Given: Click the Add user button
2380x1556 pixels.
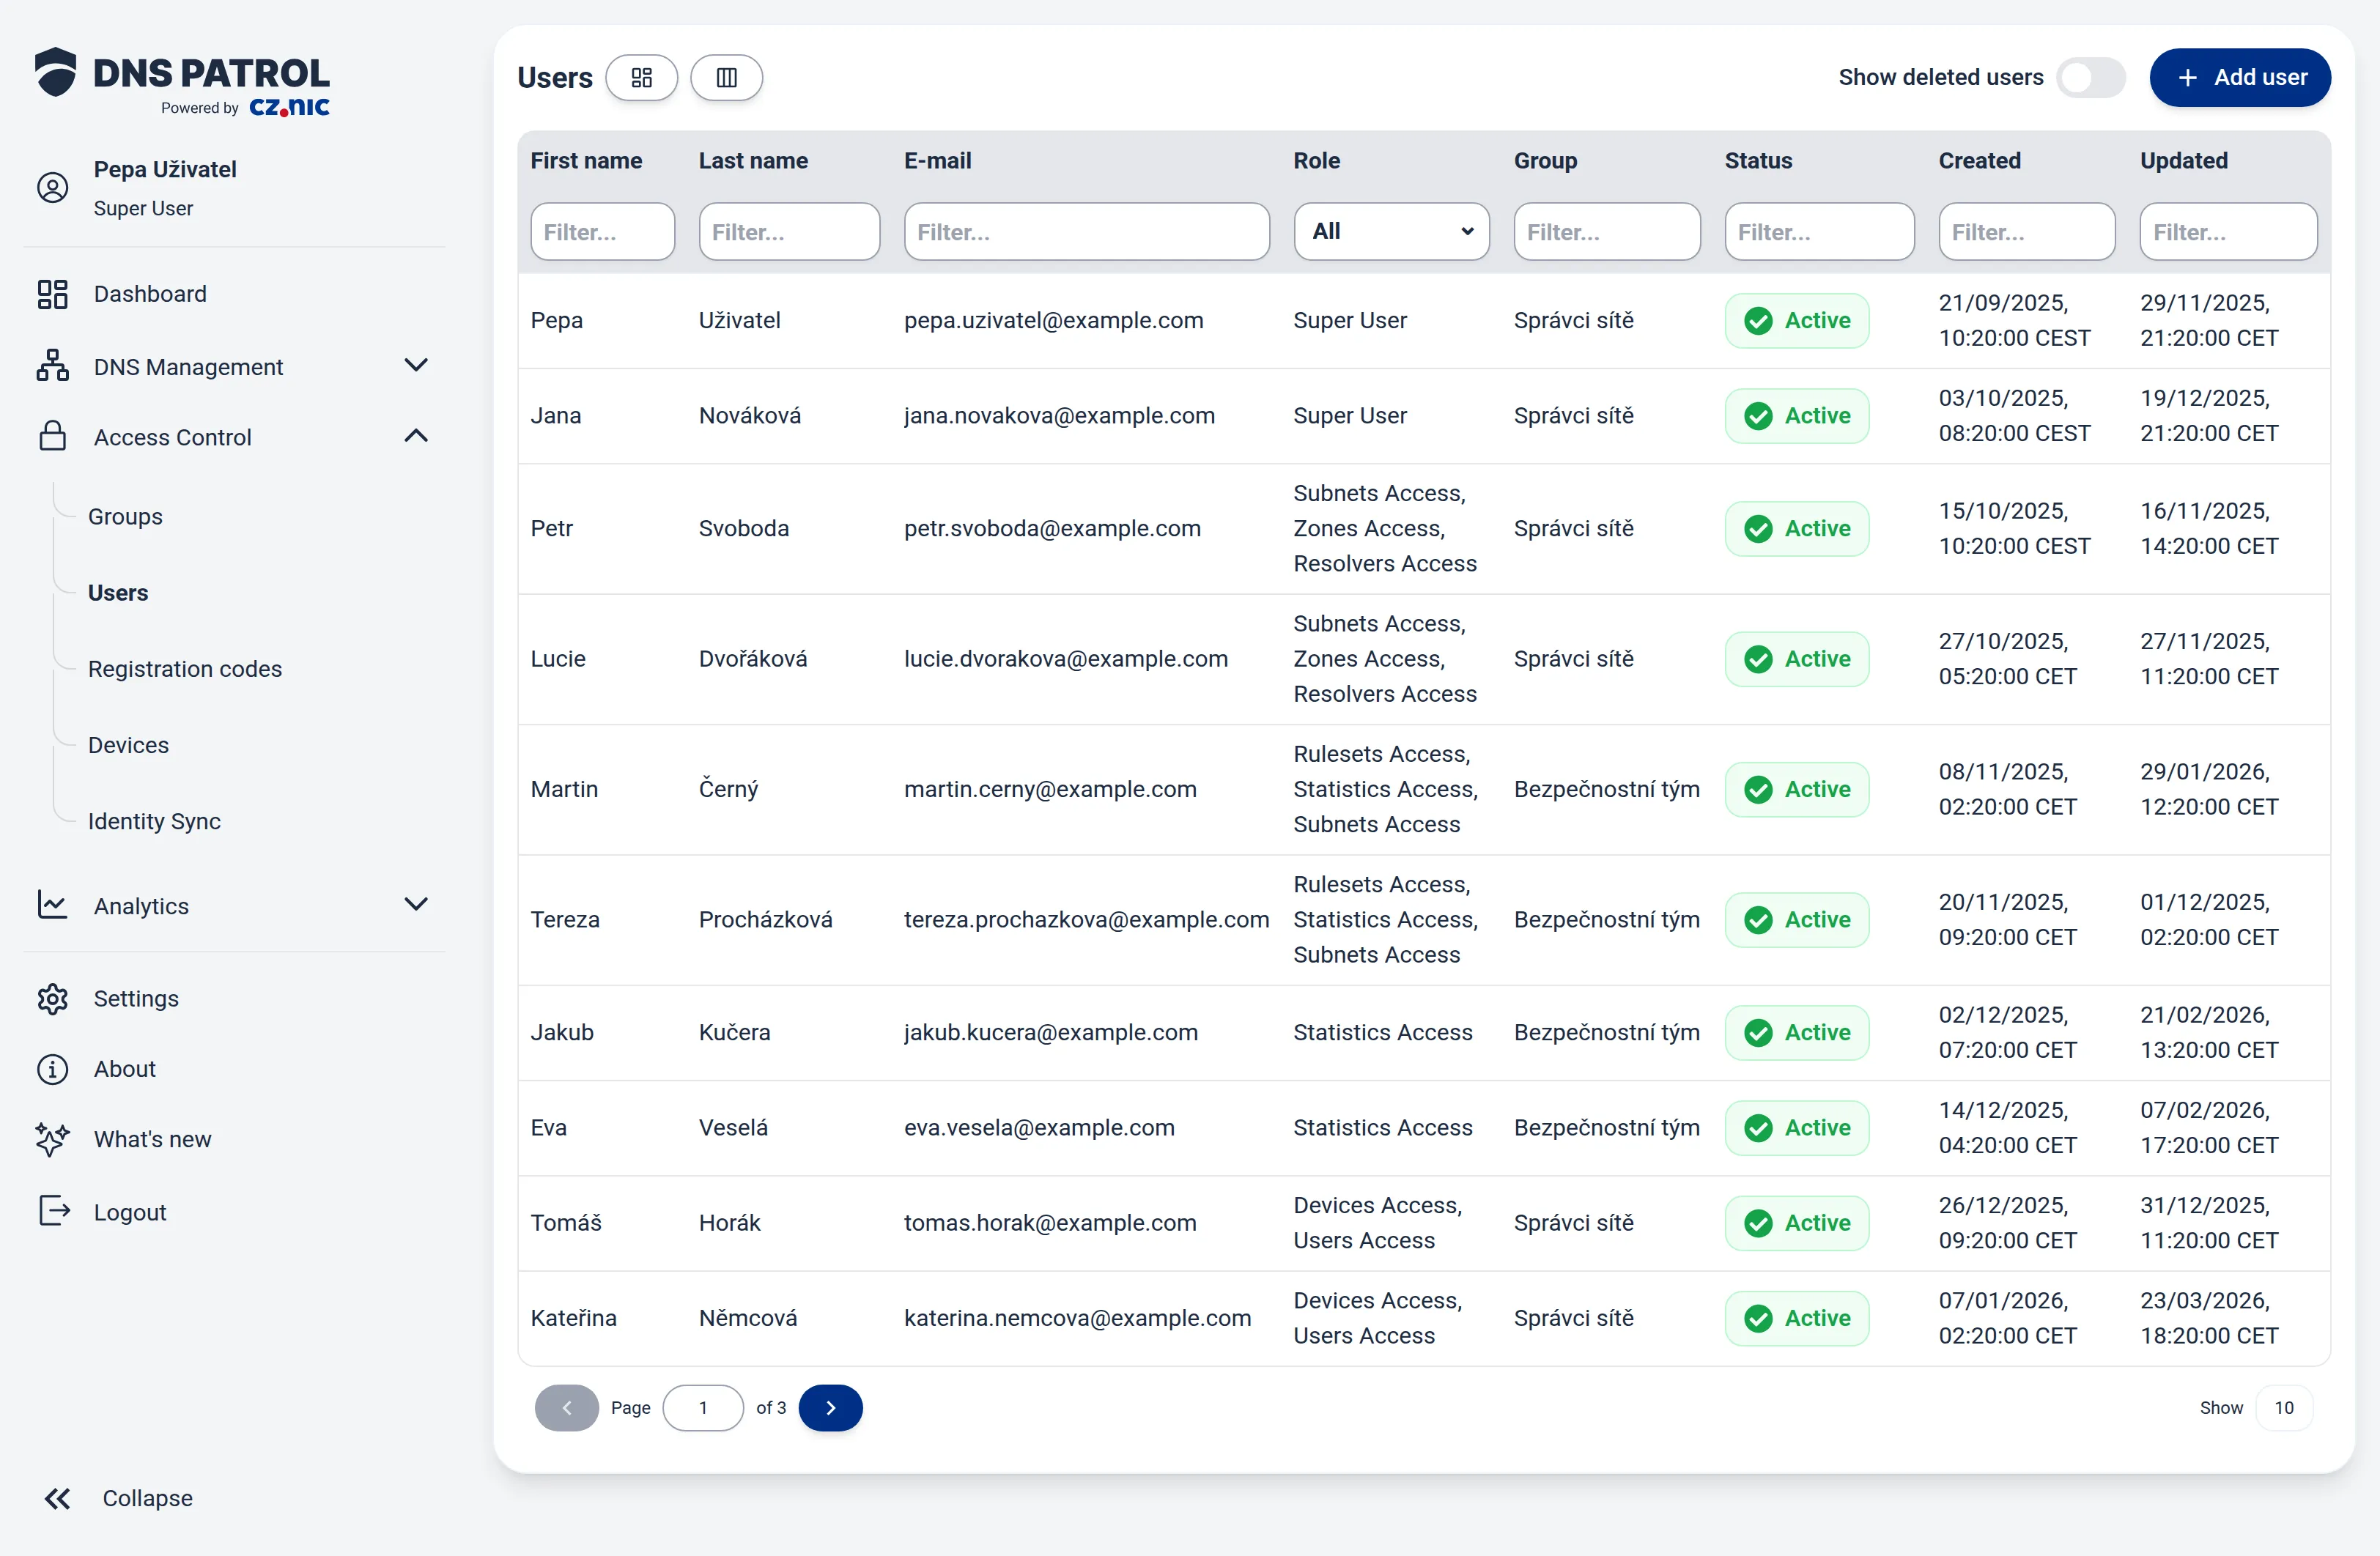Looking at the screenshot, I should [2240, 77].
